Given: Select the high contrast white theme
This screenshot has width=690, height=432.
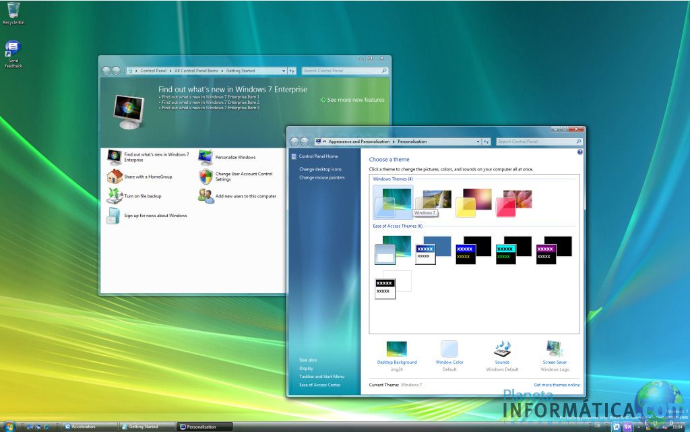Looking at the screenshot, I should coord(393,284).
